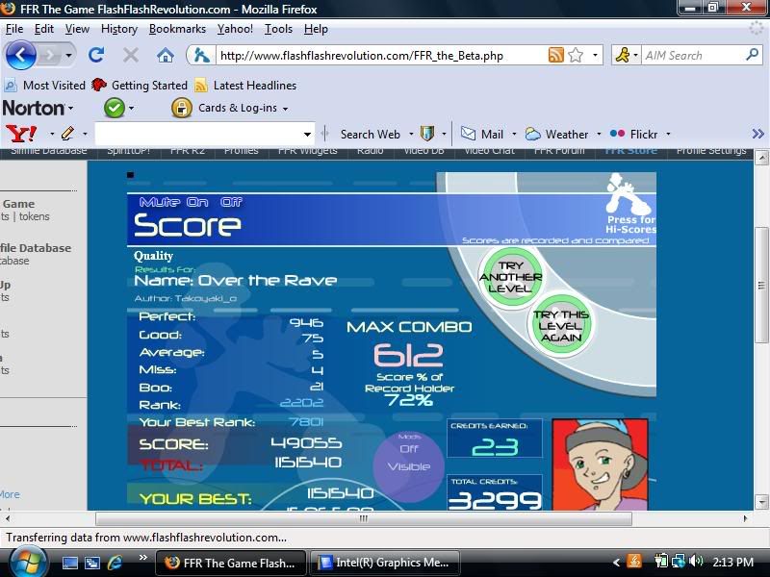Turn Mute Off in score header
Viewport: 770px width, 577px height.
pyautogui.click(x=231, y=203)
